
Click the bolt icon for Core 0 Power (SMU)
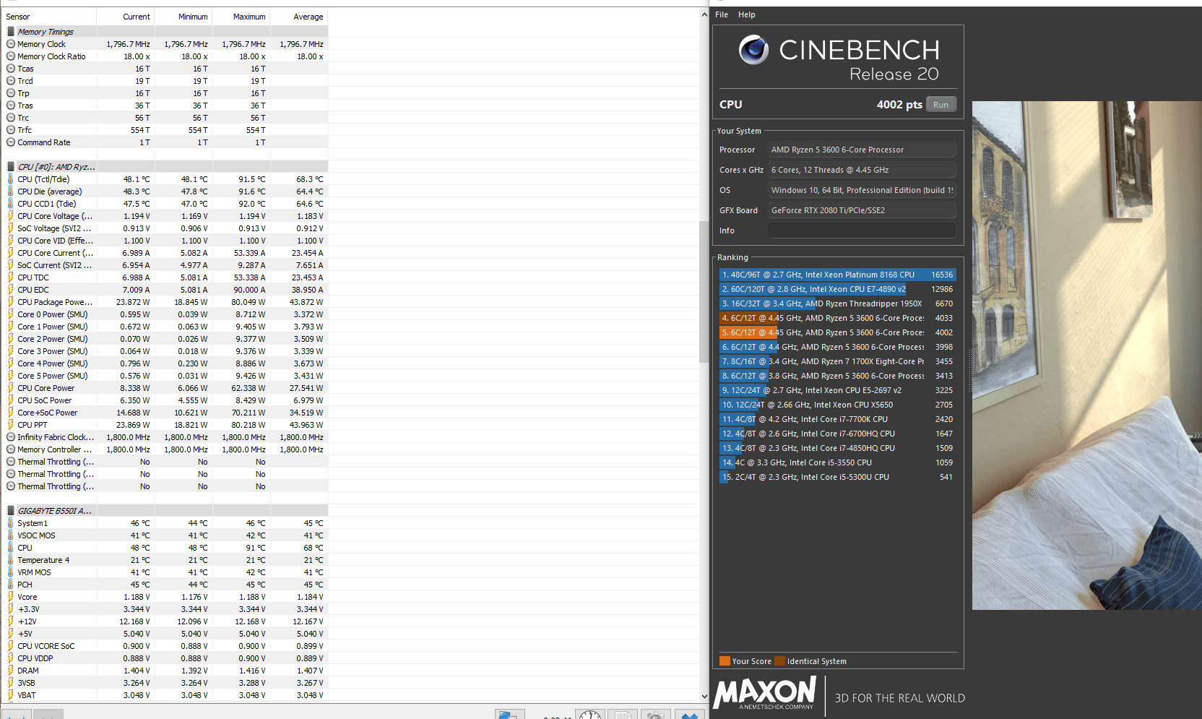click(11, 314)
